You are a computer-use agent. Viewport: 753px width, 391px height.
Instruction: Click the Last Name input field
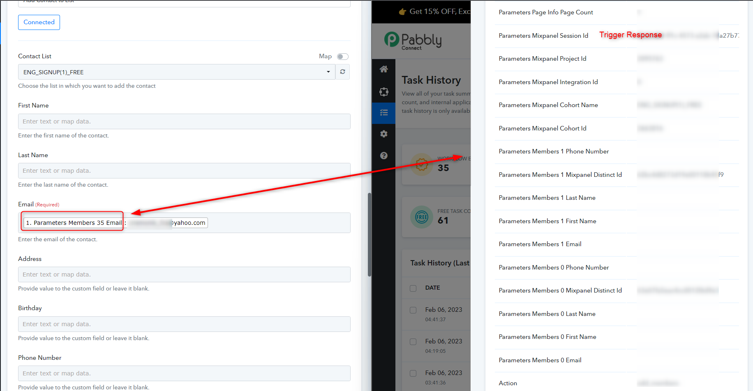point(184,171)
